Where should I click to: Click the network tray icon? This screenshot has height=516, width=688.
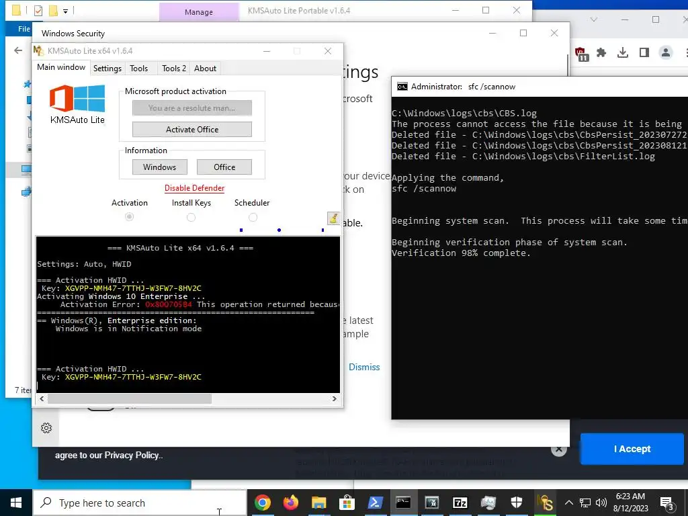click(x=585, y=503)
